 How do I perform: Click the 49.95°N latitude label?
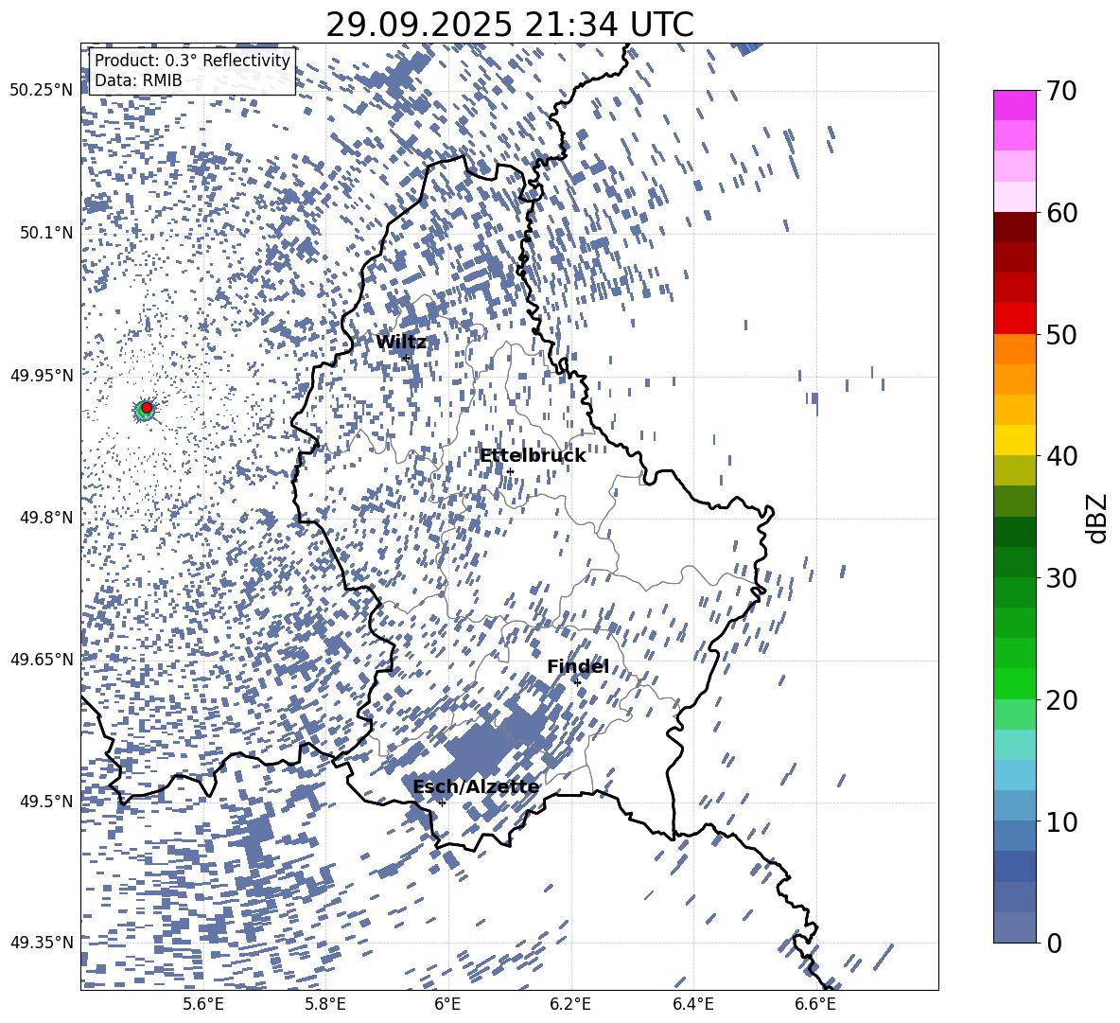(42, 376)
